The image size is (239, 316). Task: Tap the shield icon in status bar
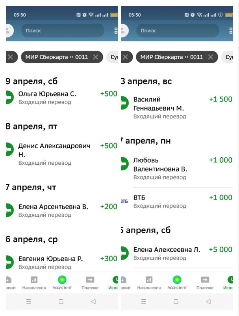(x=220, y=15)
